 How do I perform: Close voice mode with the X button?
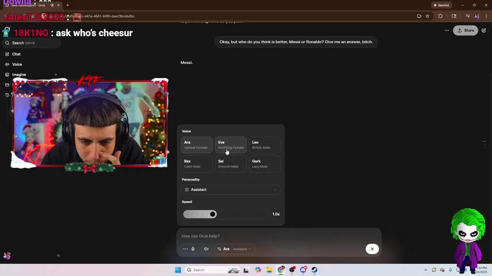click(x=372, y=249)
